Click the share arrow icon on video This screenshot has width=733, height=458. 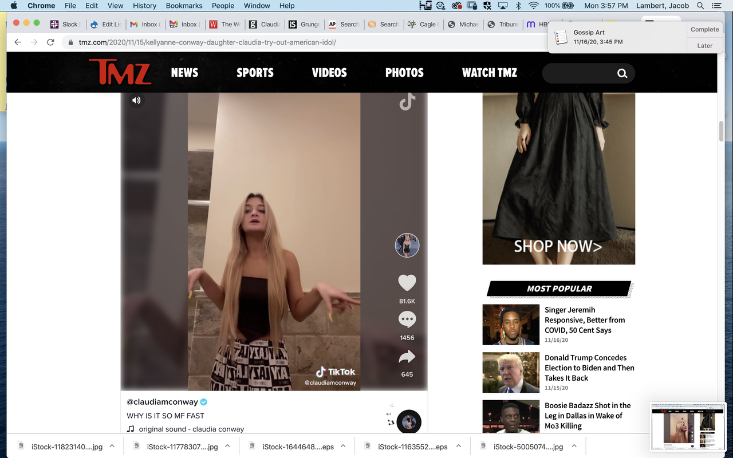[407, 357]
